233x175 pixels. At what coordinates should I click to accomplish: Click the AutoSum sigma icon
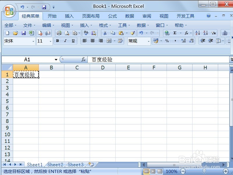pyautogui.click(x=175, y=33)
